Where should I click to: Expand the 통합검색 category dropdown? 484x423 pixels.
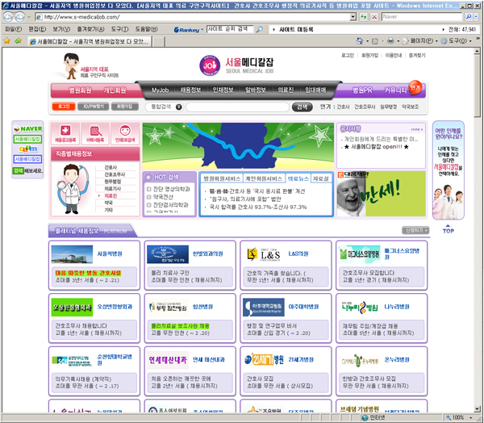click(179, 107)
